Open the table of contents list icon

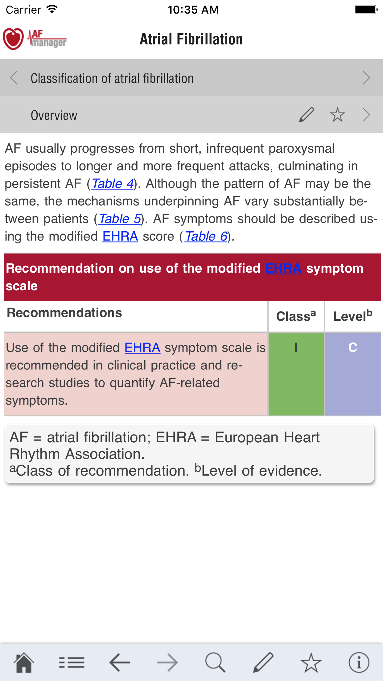point(72,662)
